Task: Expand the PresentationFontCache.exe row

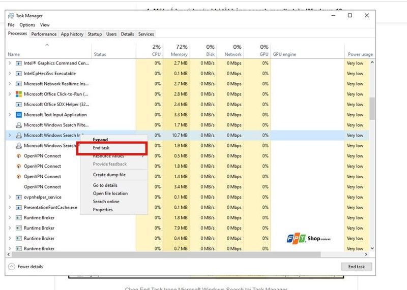Action: pos(10,208)
